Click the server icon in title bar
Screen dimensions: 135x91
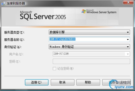(x=3, y=4)
